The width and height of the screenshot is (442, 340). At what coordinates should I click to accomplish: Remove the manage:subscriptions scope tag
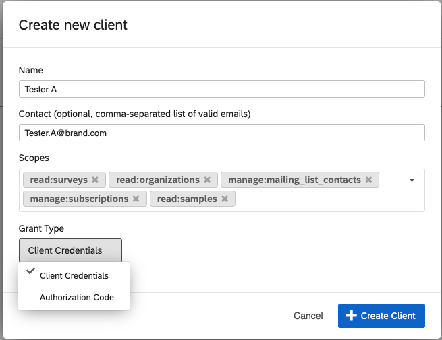[136, 199]
